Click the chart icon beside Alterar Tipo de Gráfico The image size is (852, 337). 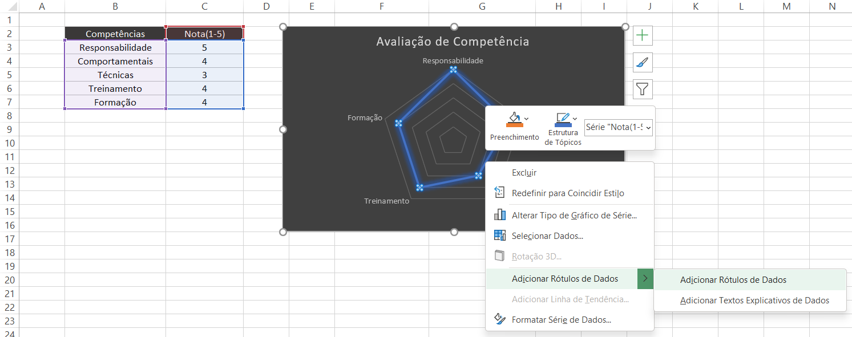point(499,215)
